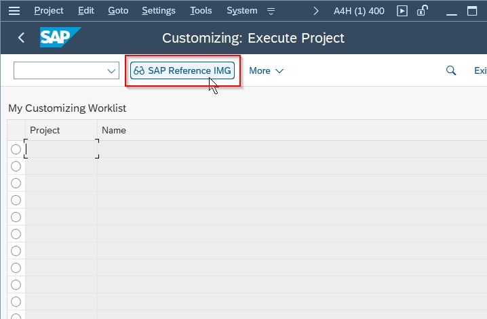
Task: Select the third worklist row radio button
Action: click(16, 184)
